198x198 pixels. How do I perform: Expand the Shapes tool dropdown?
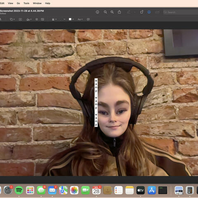(12, 19)
